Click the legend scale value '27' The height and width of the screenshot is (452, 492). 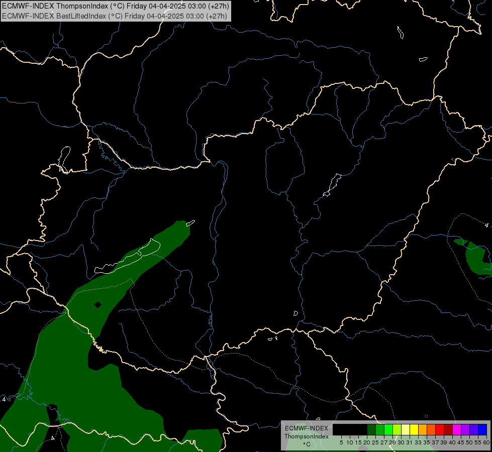tap(384, 442)
